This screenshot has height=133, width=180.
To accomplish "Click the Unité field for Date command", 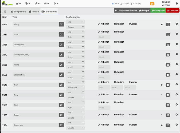I will click(104, 37).
